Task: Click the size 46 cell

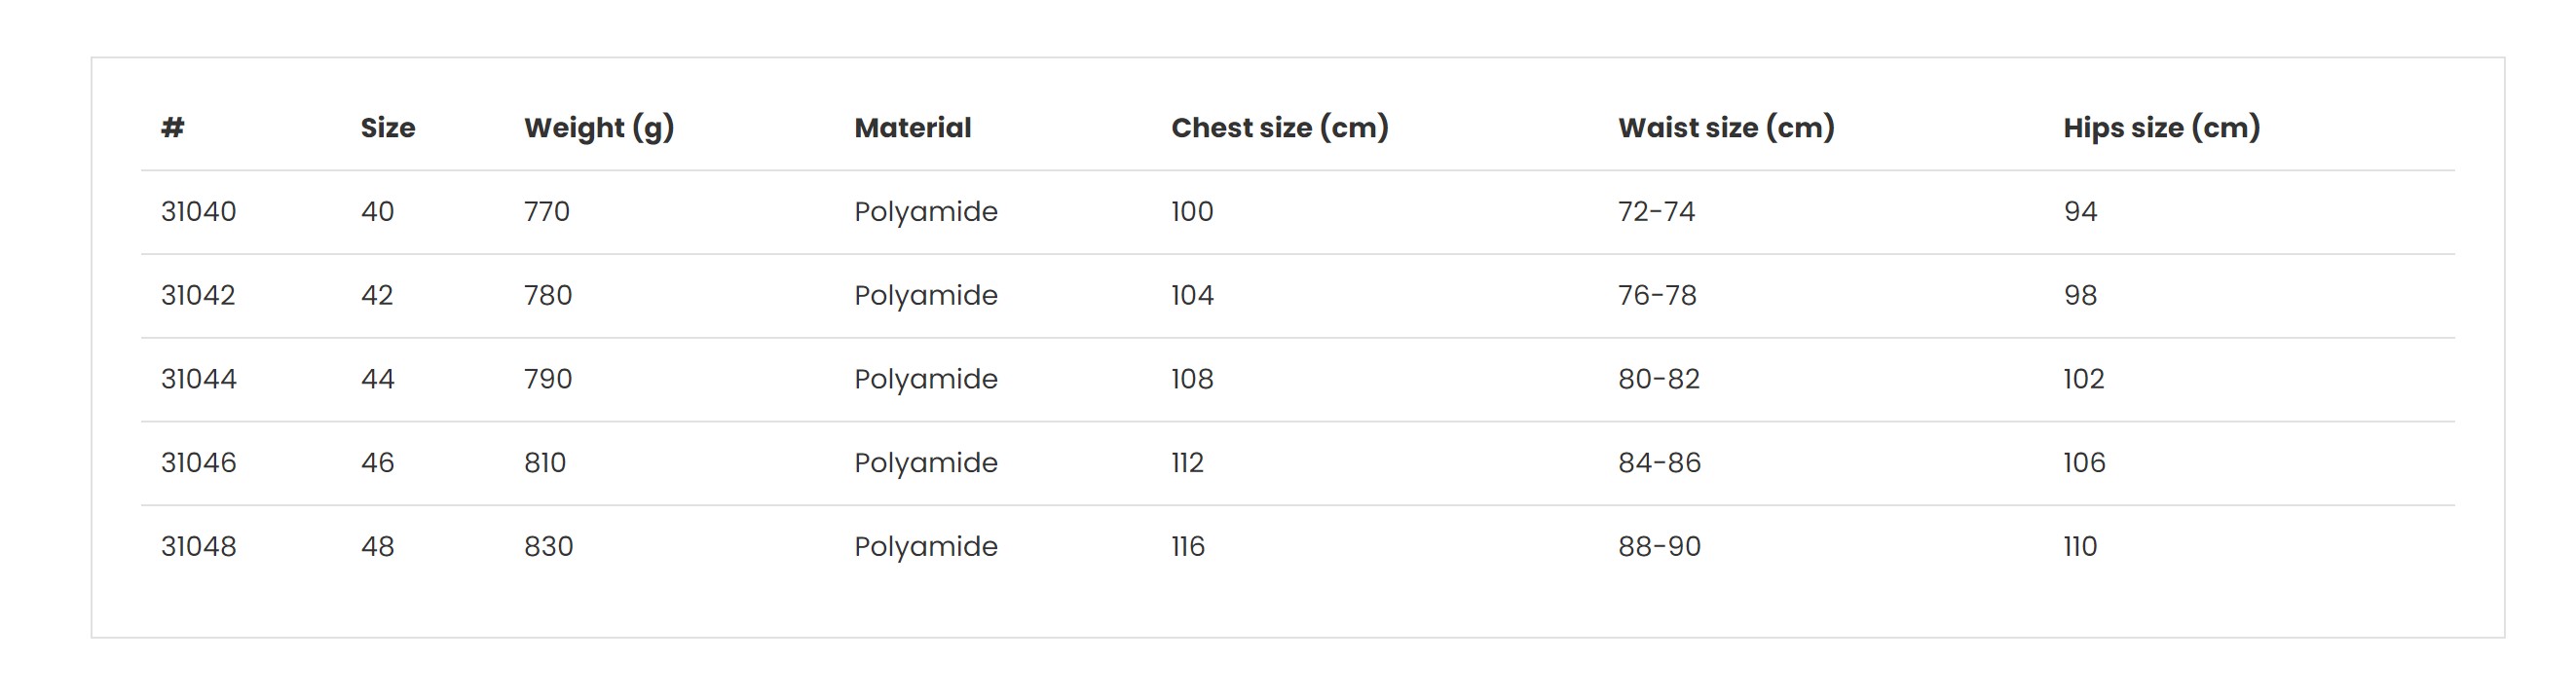Action: [377, 463]
